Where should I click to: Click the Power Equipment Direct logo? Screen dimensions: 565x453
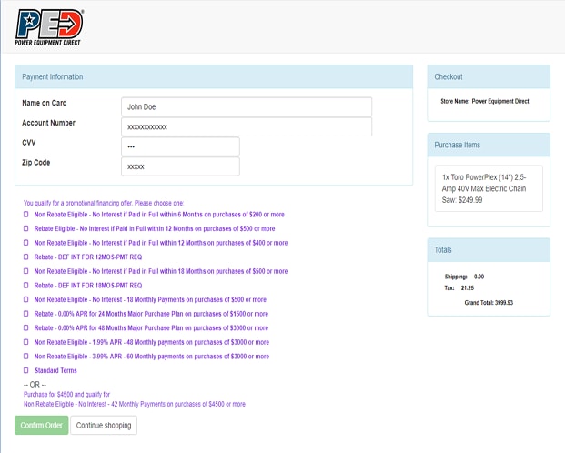(50, 26)
